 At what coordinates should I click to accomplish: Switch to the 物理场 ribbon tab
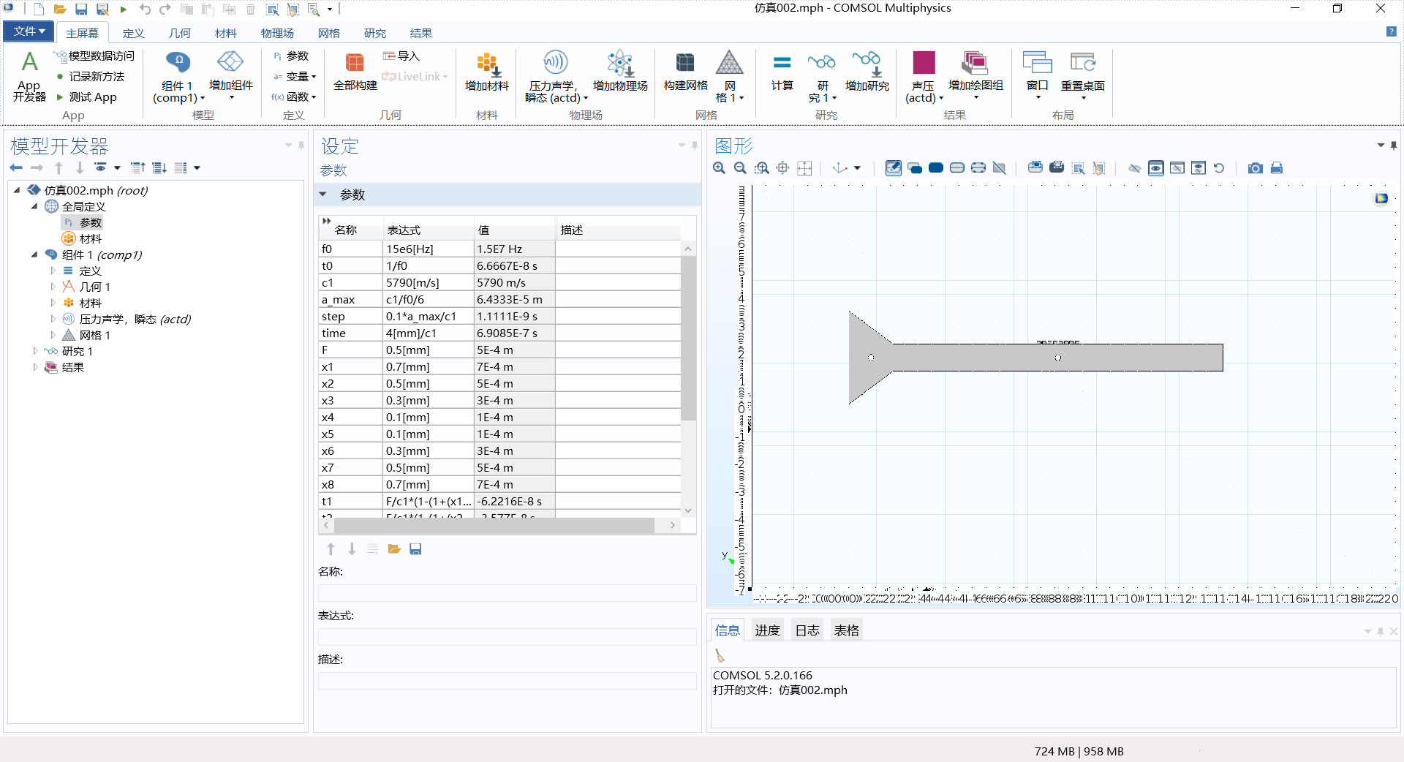point(277,33)
